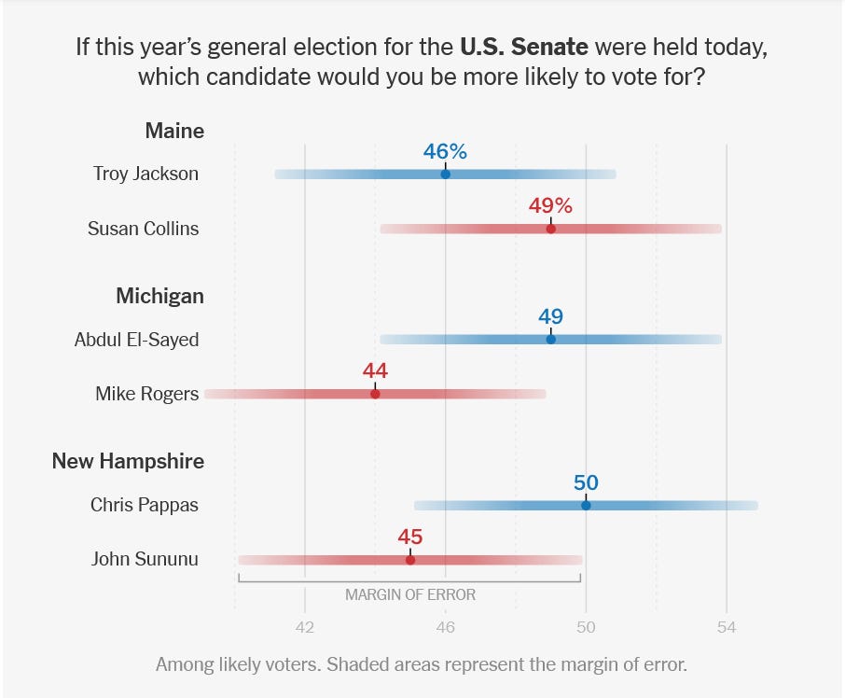
Task: Click the Abdul El-Sayed candidate label
Action: [137, 340]
